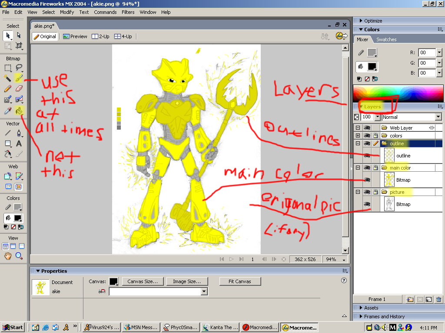Open MSN Messenger taskbar button
The image size is (445, 333).
141,328
